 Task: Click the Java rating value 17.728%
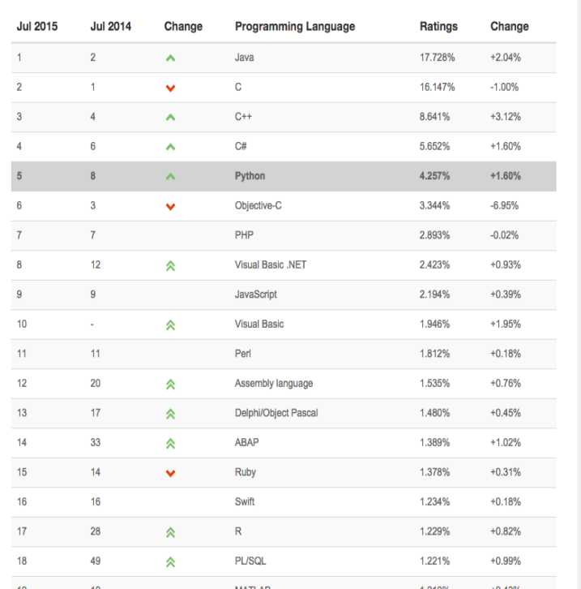point(437,58)
